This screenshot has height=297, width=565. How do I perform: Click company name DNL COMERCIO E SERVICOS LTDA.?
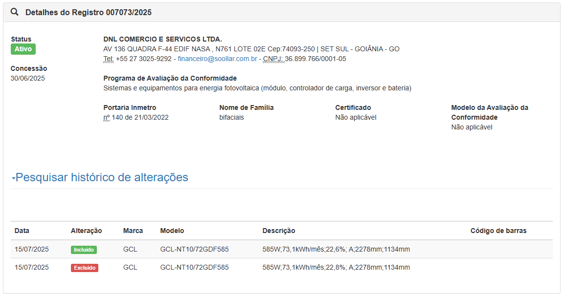click(x=162, y=39)
